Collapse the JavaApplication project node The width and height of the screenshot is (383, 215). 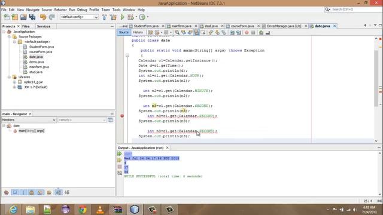pyautogui.click(x=4, y=32)
